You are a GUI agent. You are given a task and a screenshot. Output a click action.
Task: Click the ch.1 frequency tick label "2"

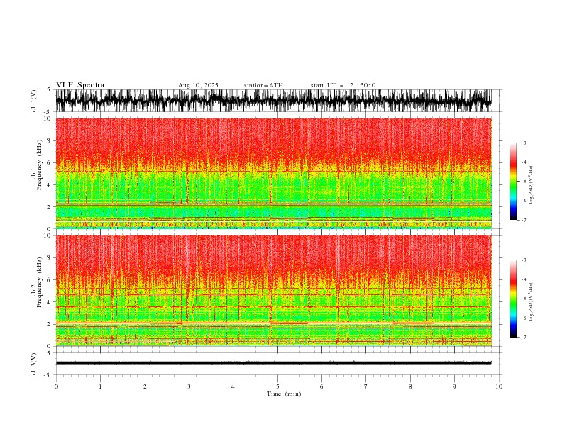click(50, 207)
